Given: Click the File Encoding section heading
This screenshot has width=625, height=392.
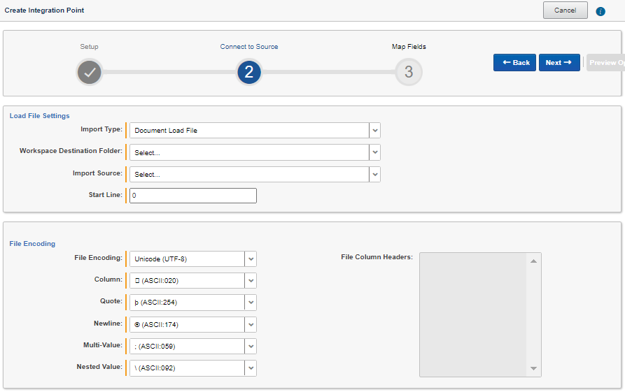Looking at the screenshot, I should (x=32, y=244).
